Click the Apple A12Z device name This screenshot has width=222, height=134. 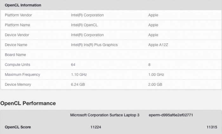158,45
